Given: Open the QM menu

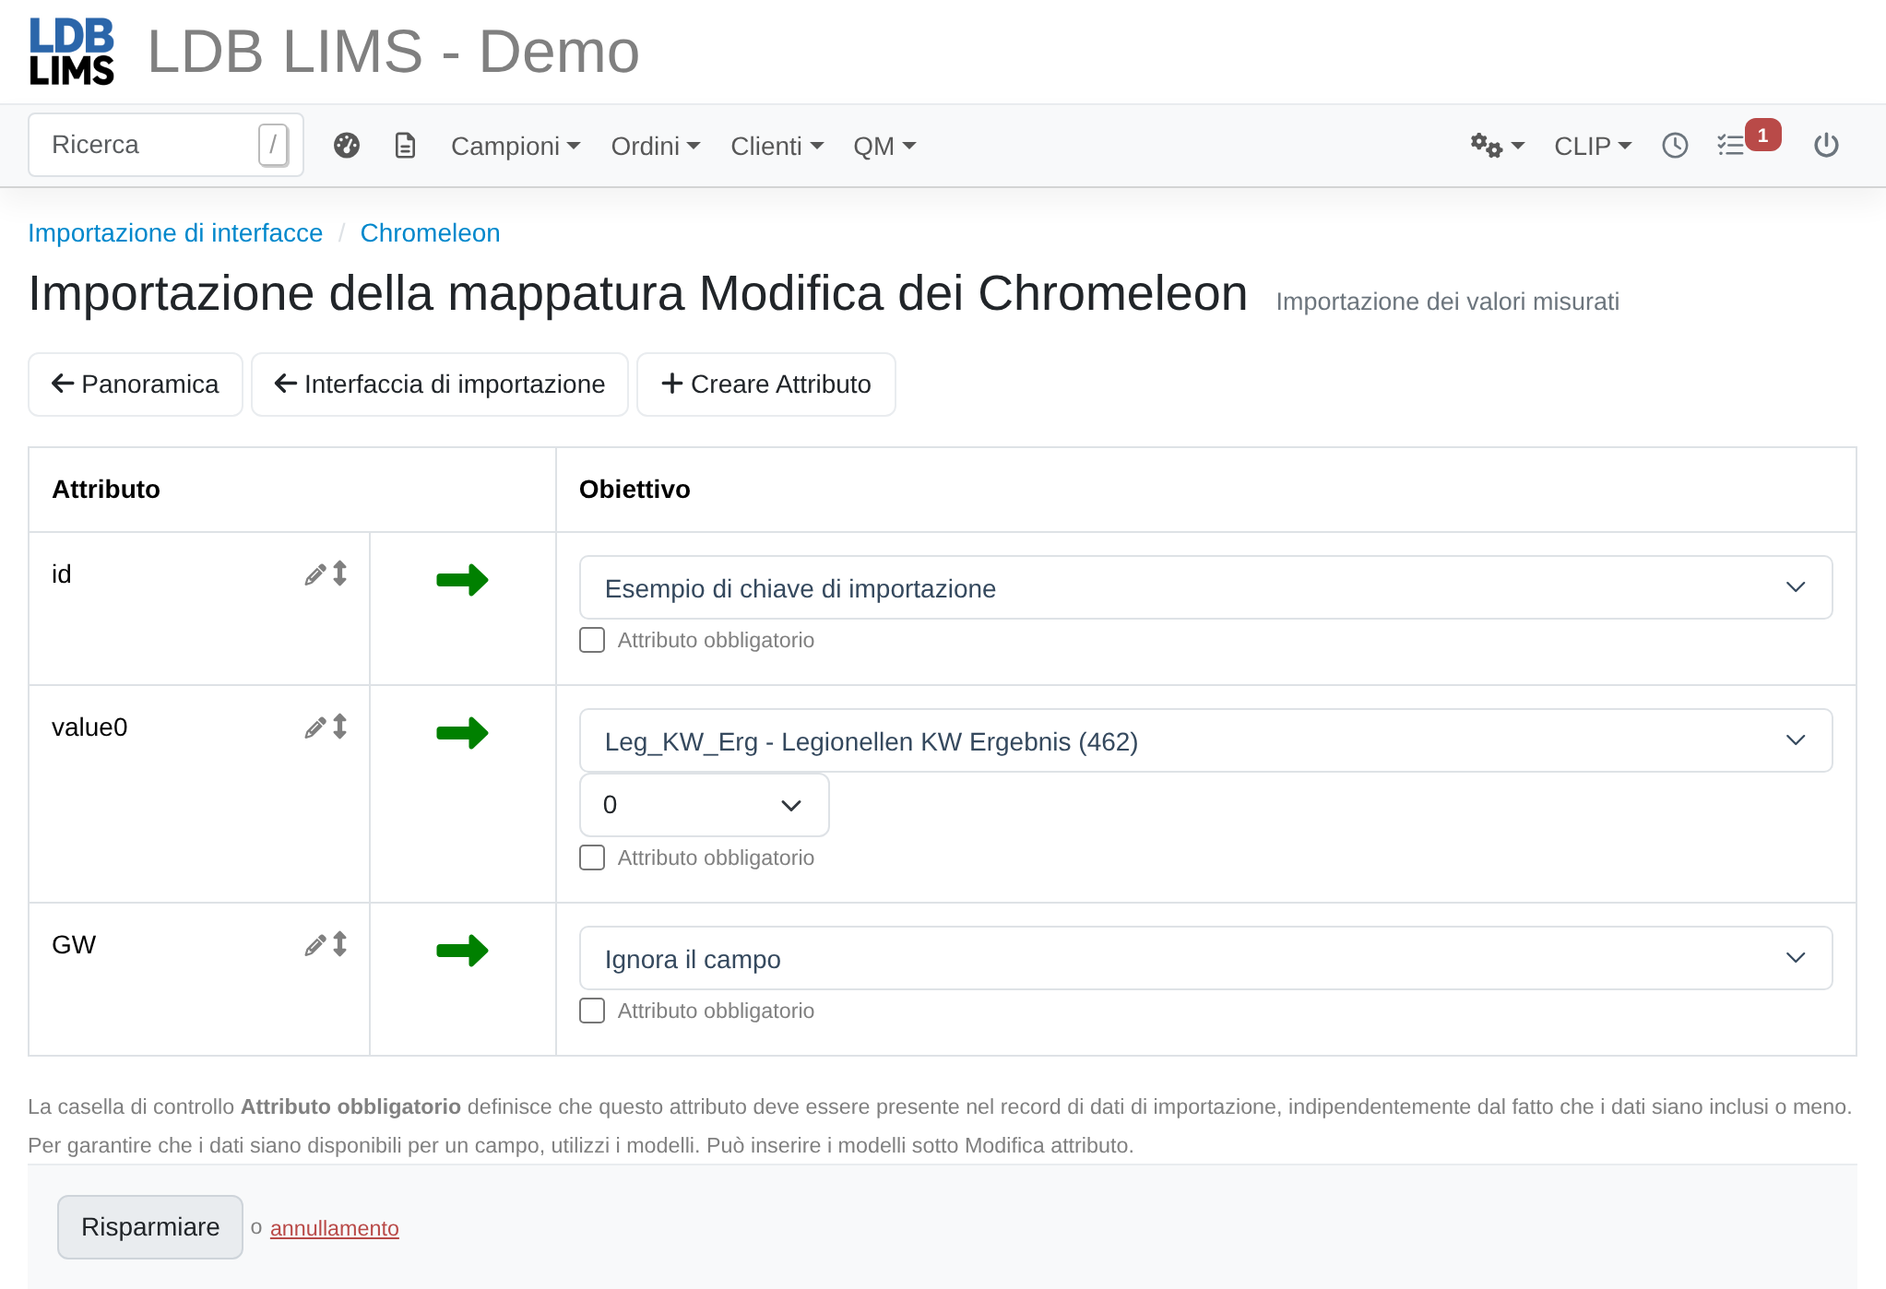Looking at the screenshot, I should click(884, 146).
